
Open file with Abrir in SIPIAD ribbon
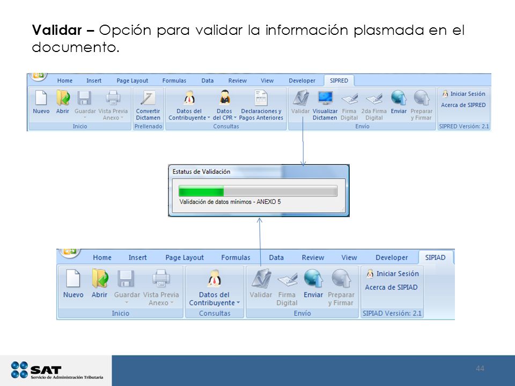[x=100, y=284]
